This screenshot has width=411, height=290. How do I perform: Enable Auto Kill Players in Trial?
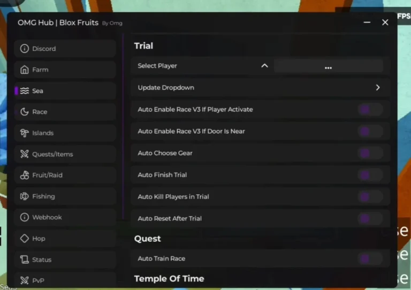pos(370,197)
